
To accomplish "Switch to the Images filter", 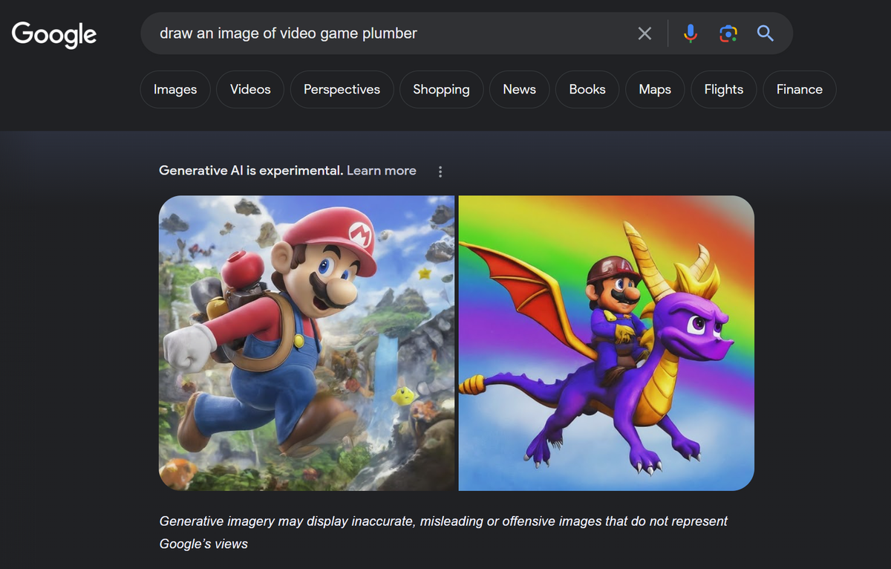I will pos(175,89).
